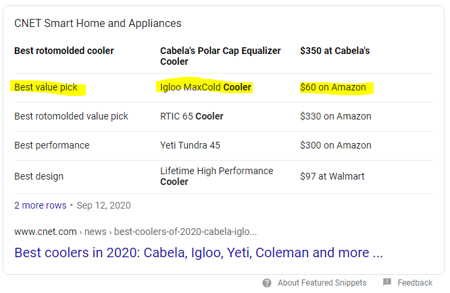
Task: Click the '$350 at Cabela's' header cell
Action: click(334, 51)
